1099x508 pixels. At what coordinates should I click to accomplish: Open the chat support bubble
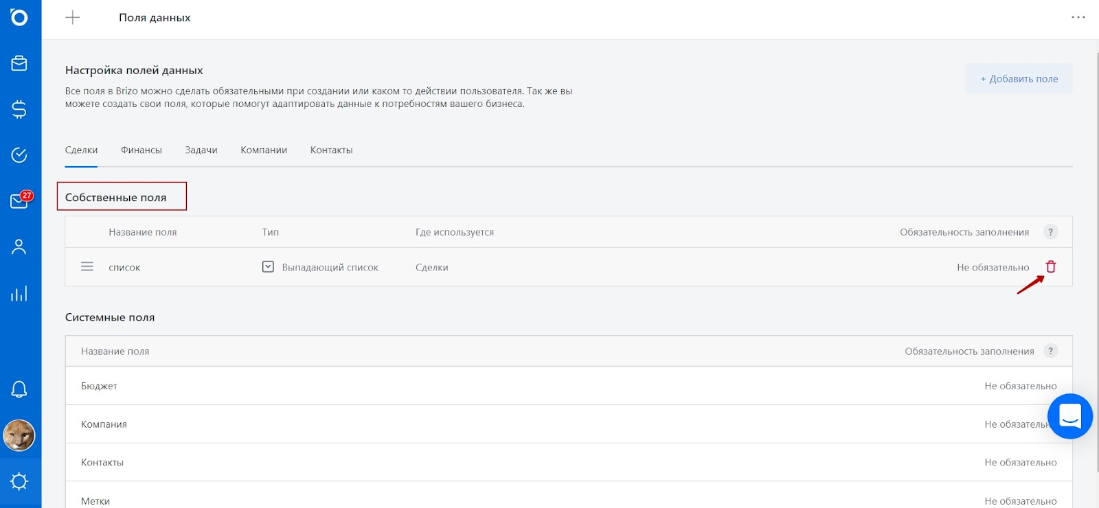(1070, 416)
